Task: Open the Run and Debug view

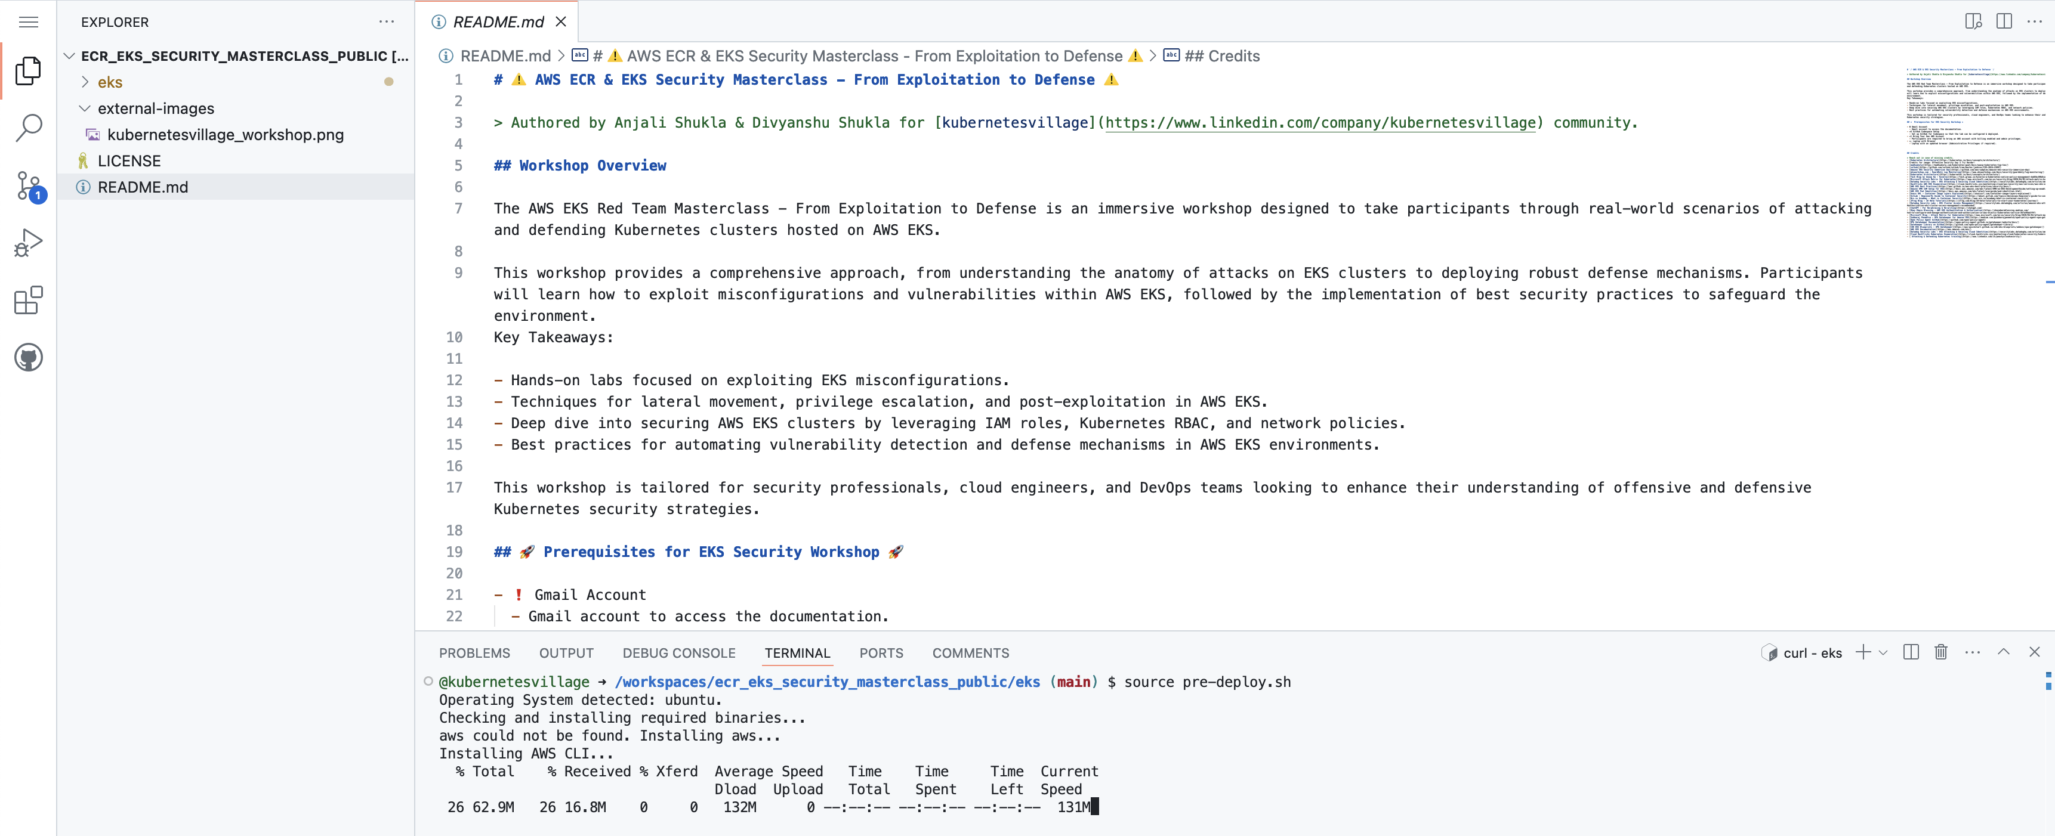Action: [x=28, y=242]
